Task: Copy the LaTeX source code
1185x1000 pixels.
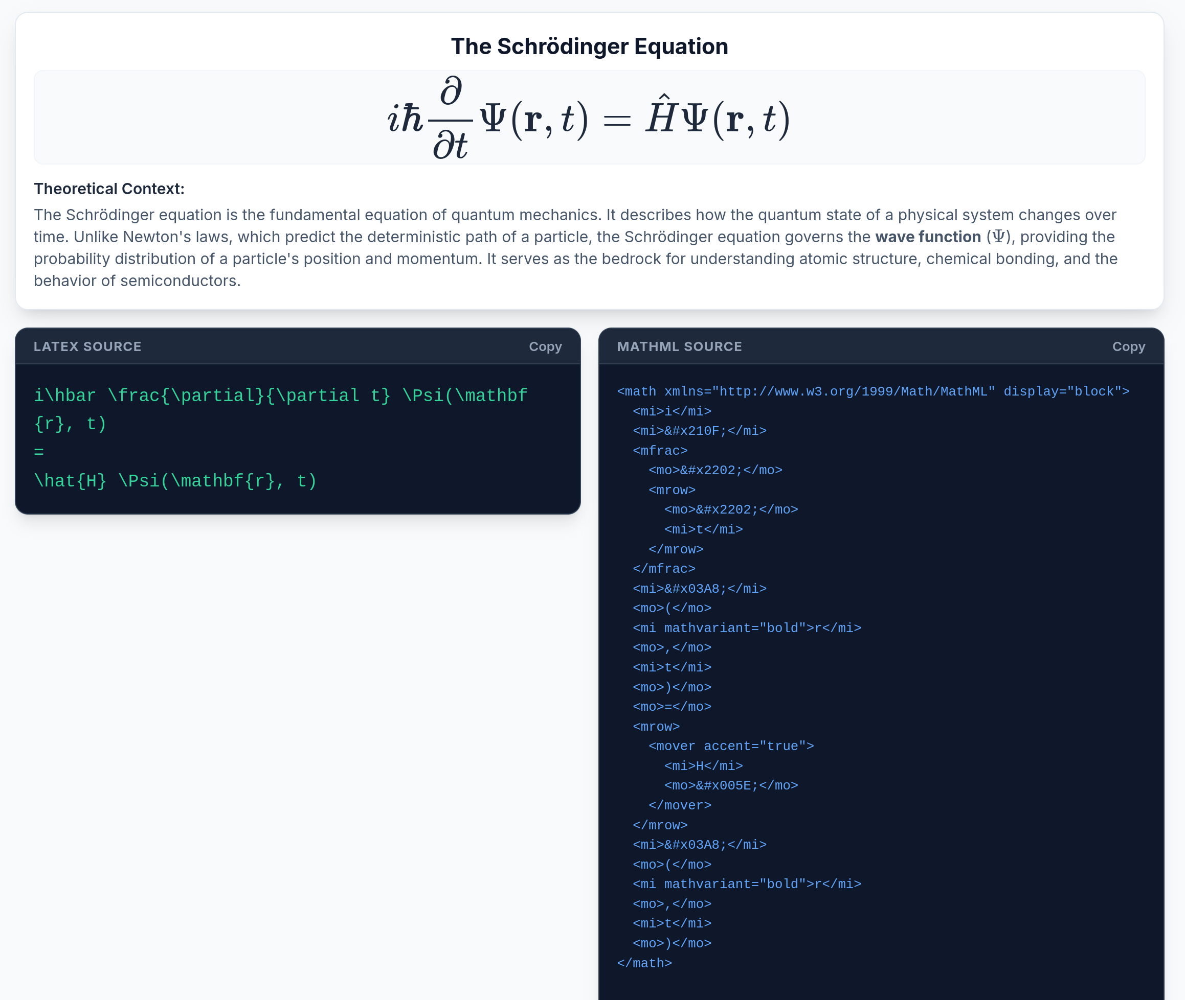Action: pyautogui.click(x=545, y=346)
